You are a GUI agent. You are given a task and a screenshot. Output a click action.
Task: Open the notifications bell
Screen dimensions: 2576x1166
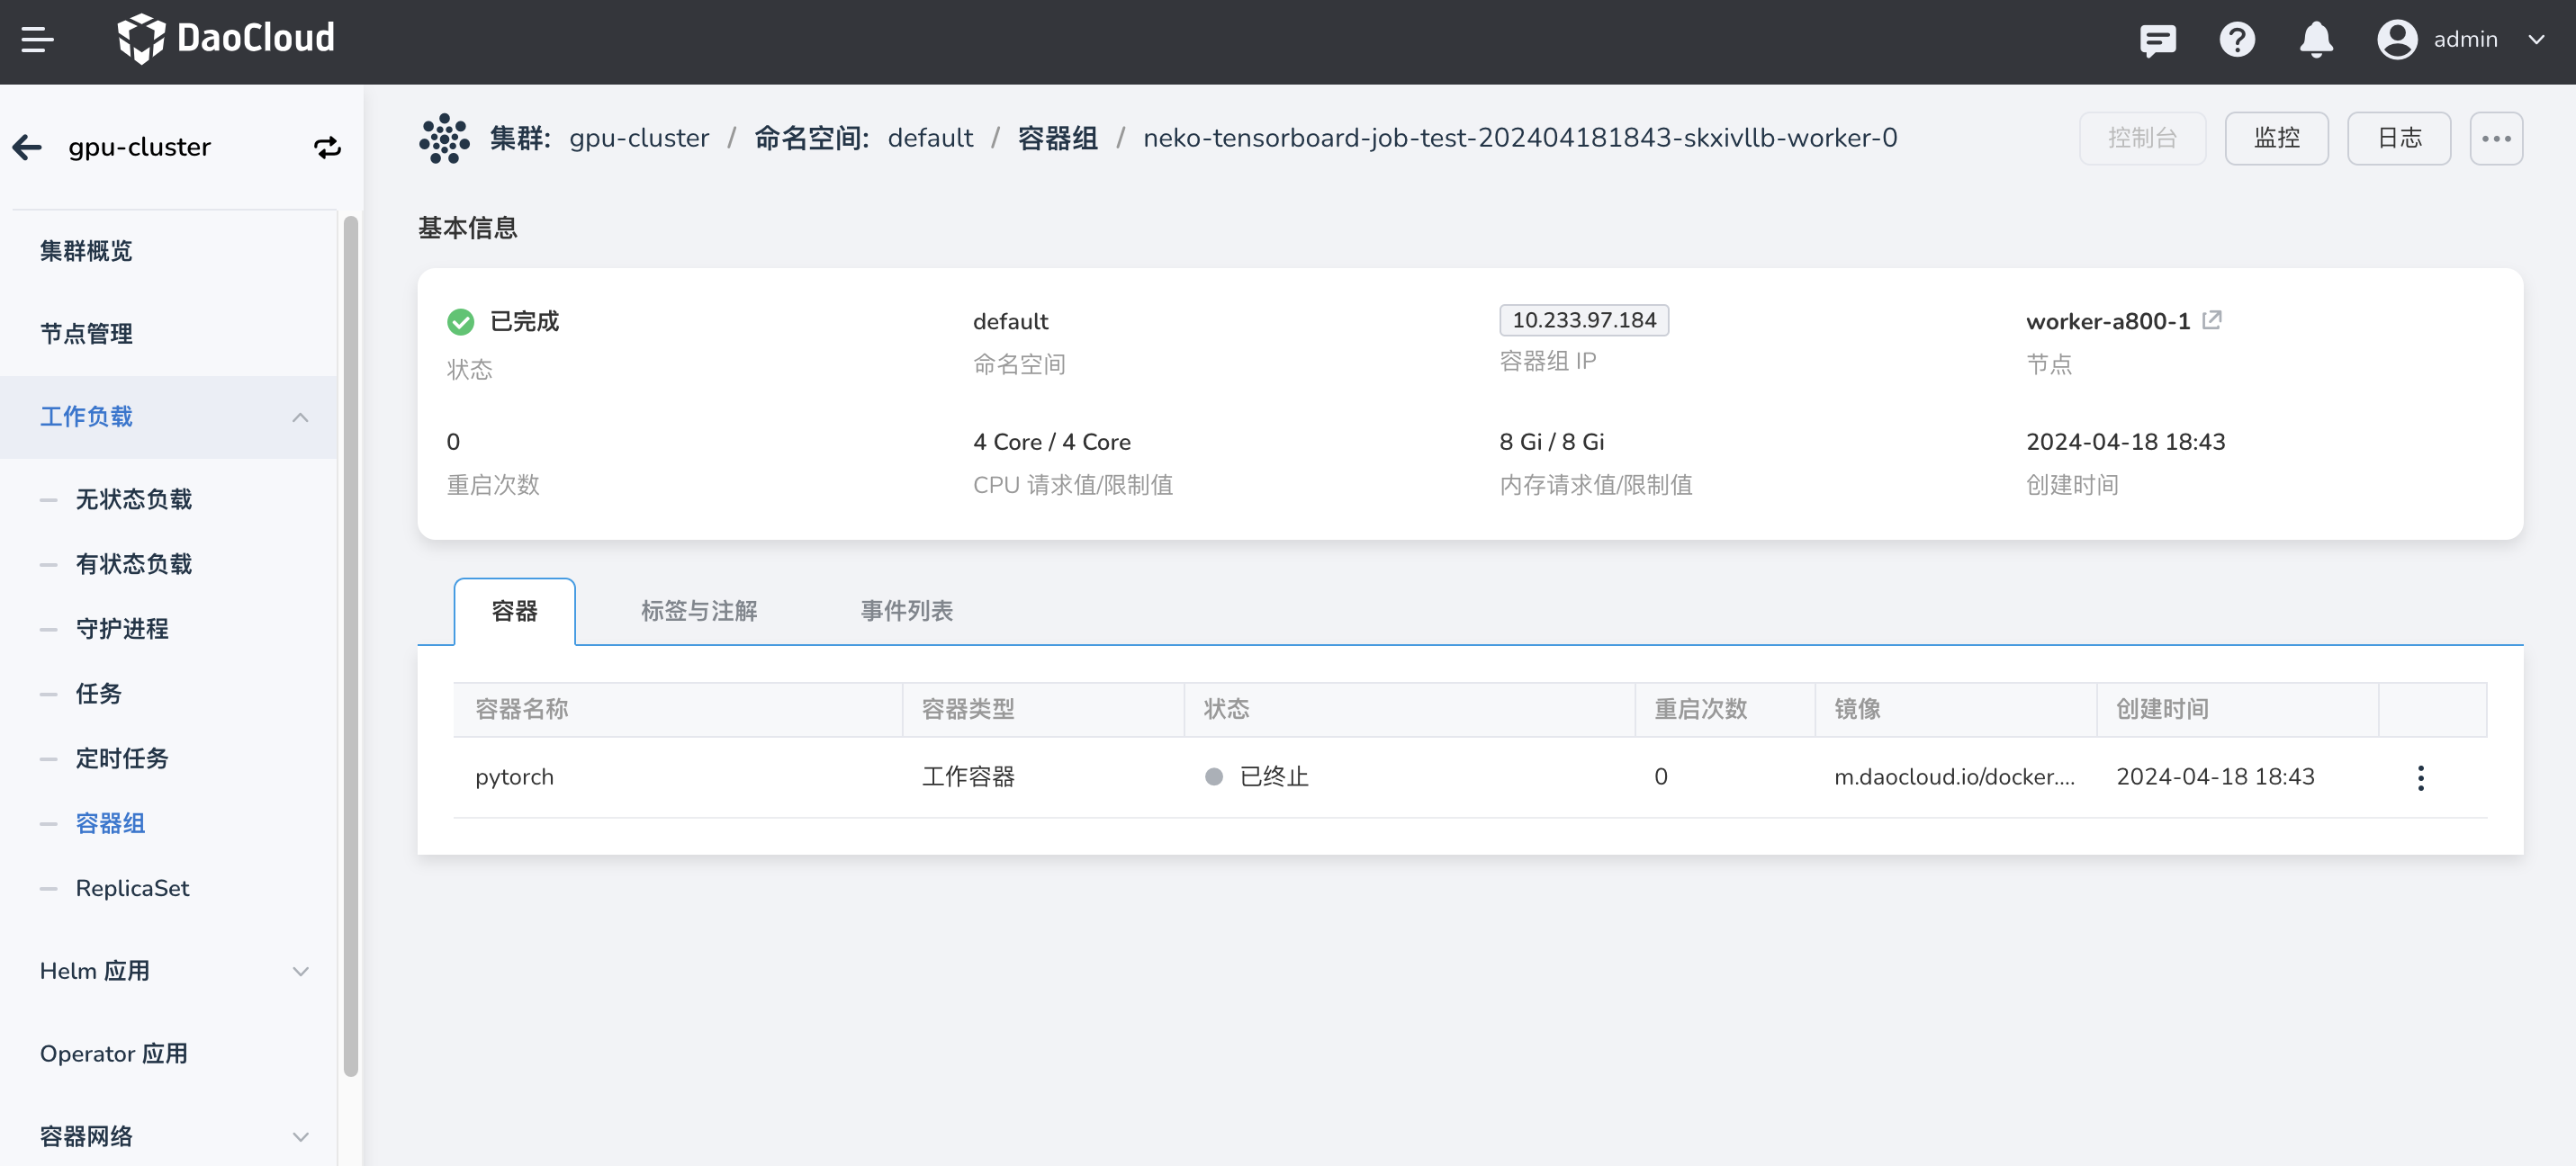pyautogui.click(x=2315, y=40)
